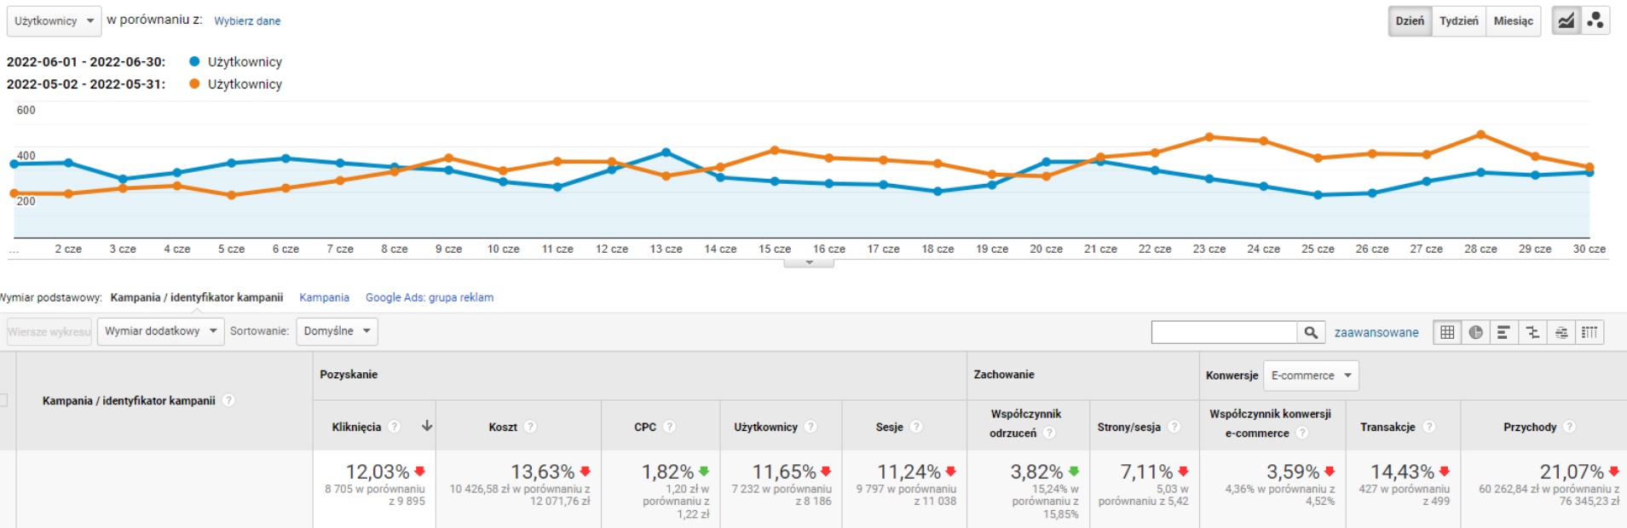Image resolution: width=1627 pixels, height=528 pixels.
Task: Click the Wiersze wykresu button
Action: 49,332
